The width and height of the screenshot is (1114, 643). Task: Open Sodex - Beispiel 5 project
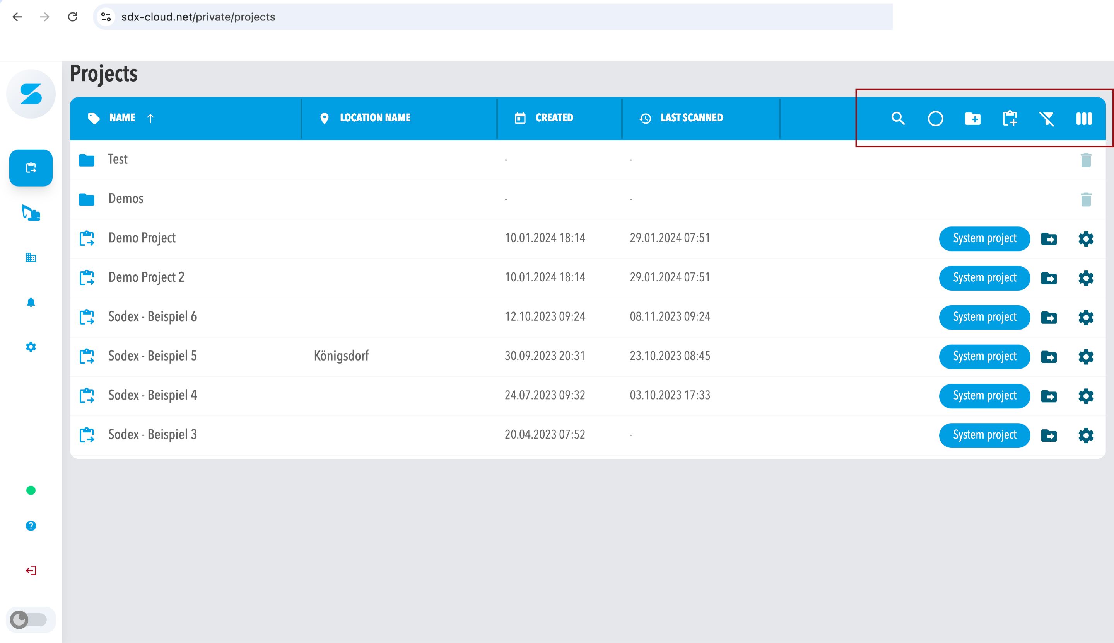tap(588, 356)
